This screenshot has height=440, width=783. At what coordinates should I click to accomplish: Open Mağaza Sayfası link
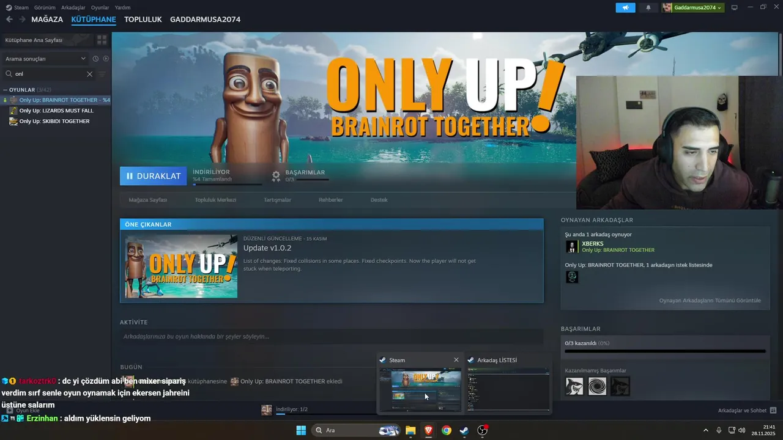pyautogui.click(x=148, y=200)
